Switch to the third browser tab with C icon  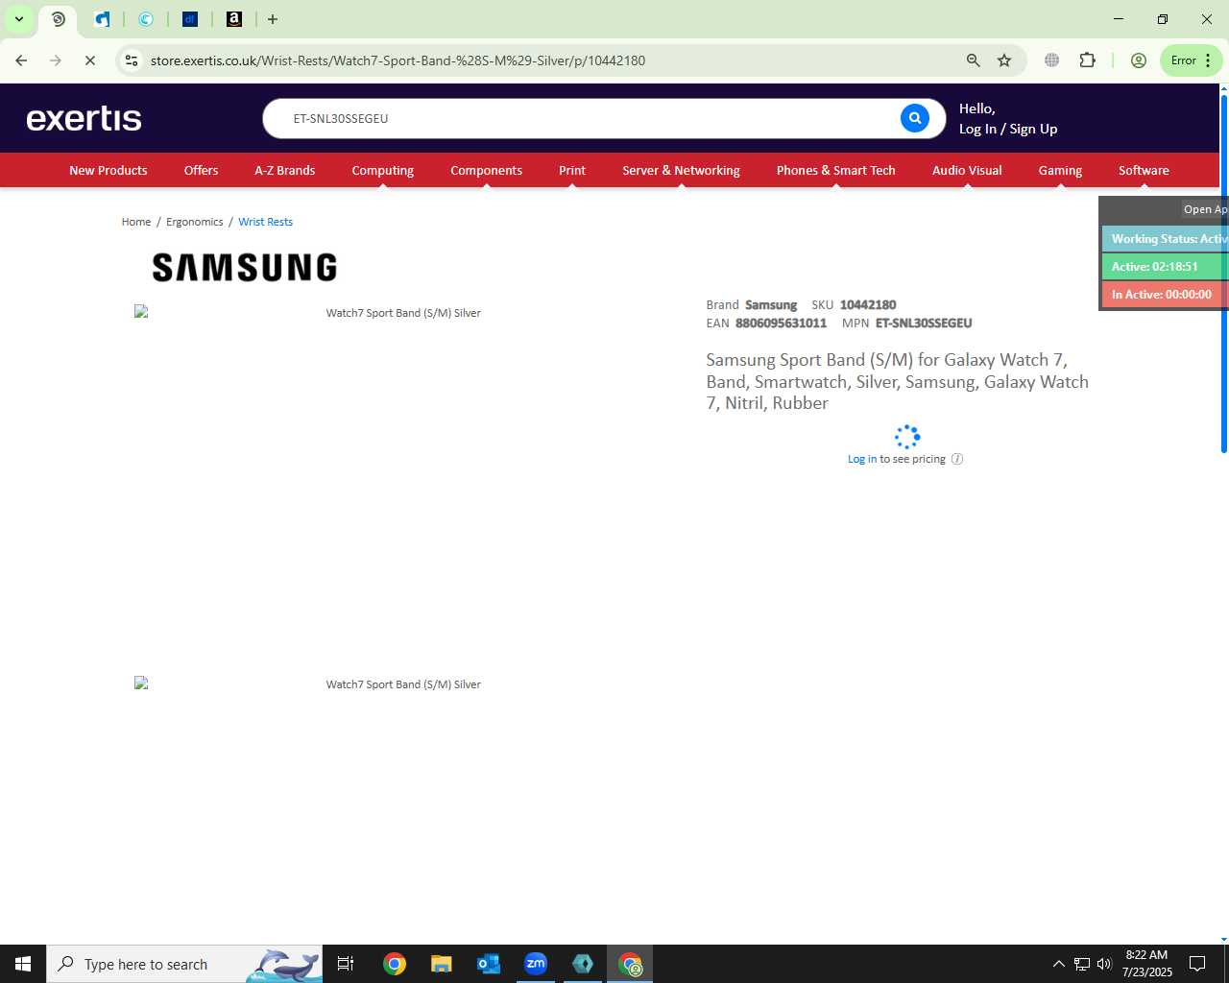[x=146, y=19]
